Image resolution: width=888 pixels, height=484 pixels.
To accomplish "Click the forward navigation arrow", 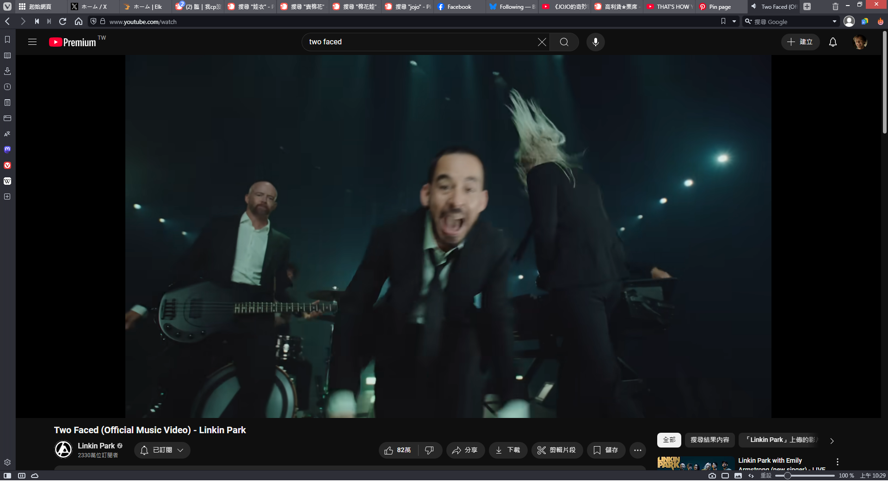I will point(23,21).
